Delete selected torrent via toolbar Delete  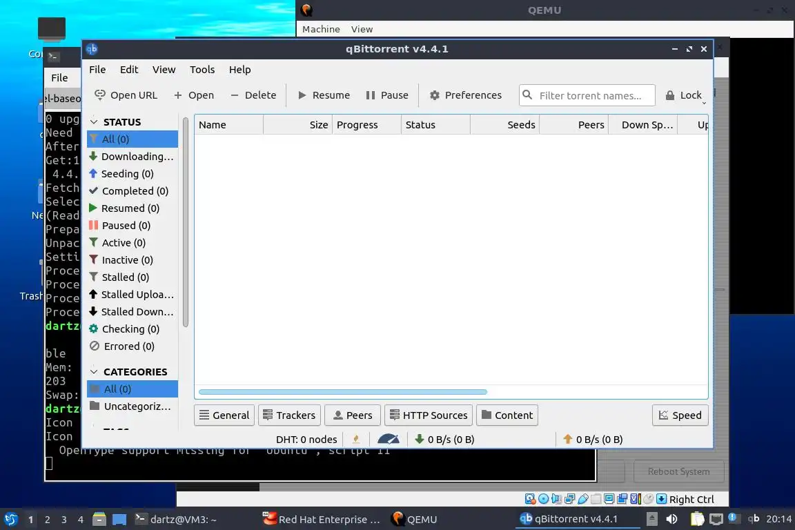[x=253, y=95]
